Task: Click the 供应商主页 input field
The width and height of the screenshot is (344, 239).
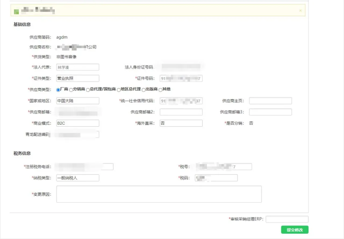Action: [x=270, y=101]
